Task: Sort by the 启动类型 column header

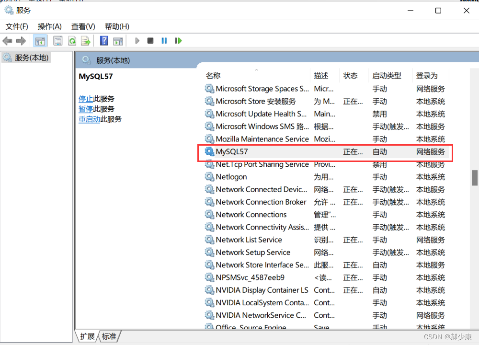Action: point(387,76)
